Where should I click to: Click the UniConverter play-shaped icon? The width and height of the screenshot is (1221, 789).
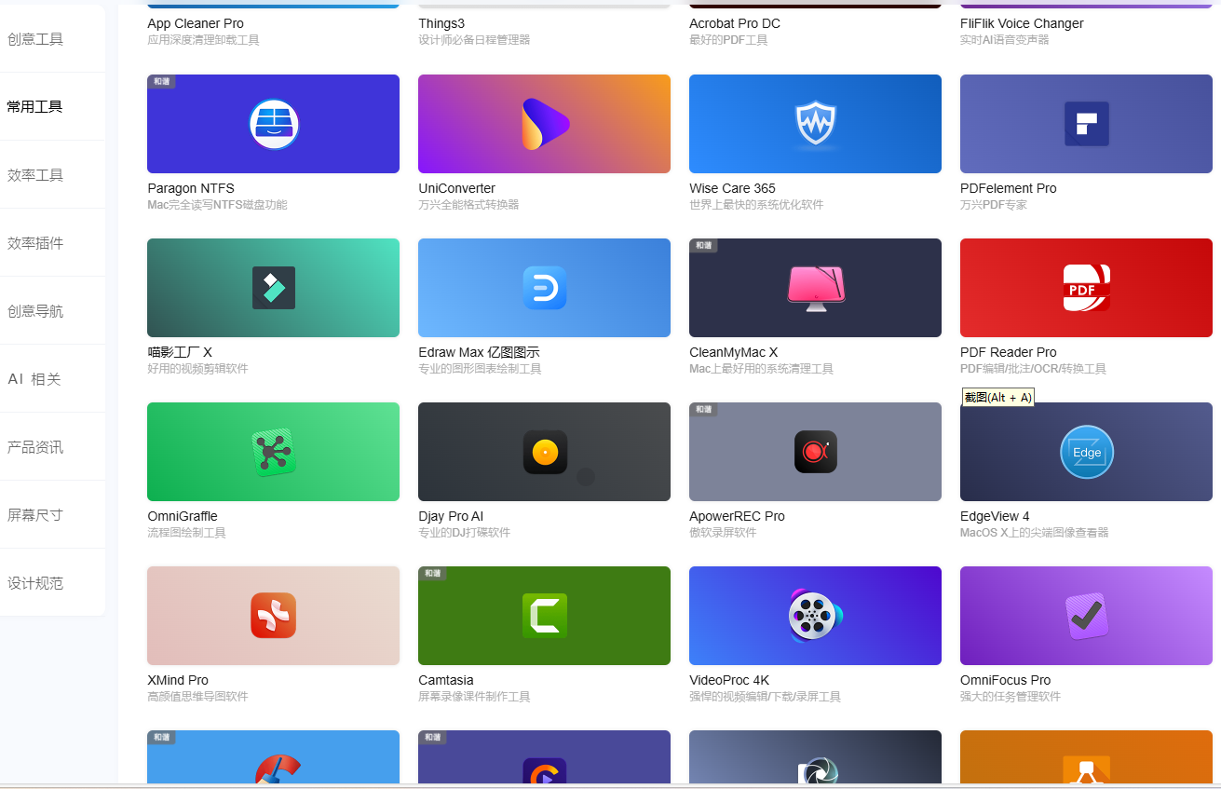[545, 124]
